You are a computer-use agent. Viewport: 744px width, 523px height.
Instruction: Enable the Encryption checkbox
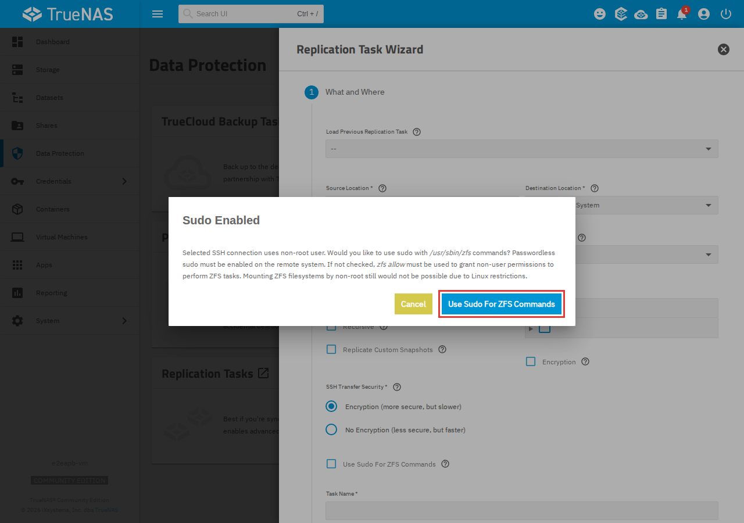(531, 361)
